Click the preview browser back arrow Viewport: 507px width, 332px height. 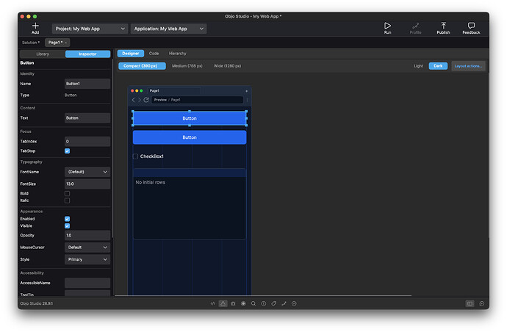pos(133,100)
